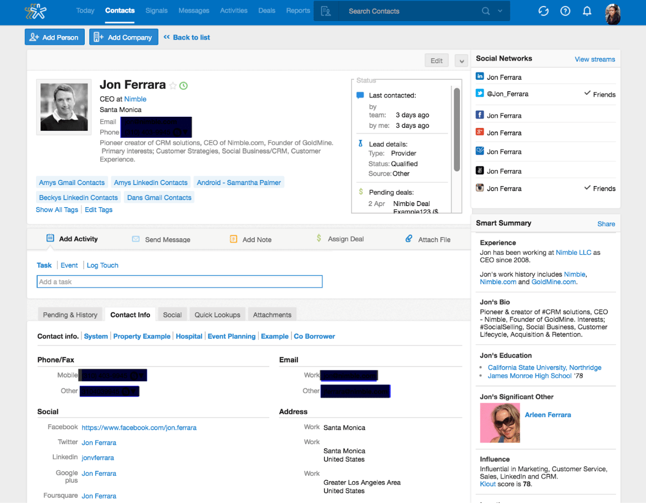The width and height of the screenshot is (646, 504).
Task: Click the advanced search icon beside search box
Action: coord(326,11)
